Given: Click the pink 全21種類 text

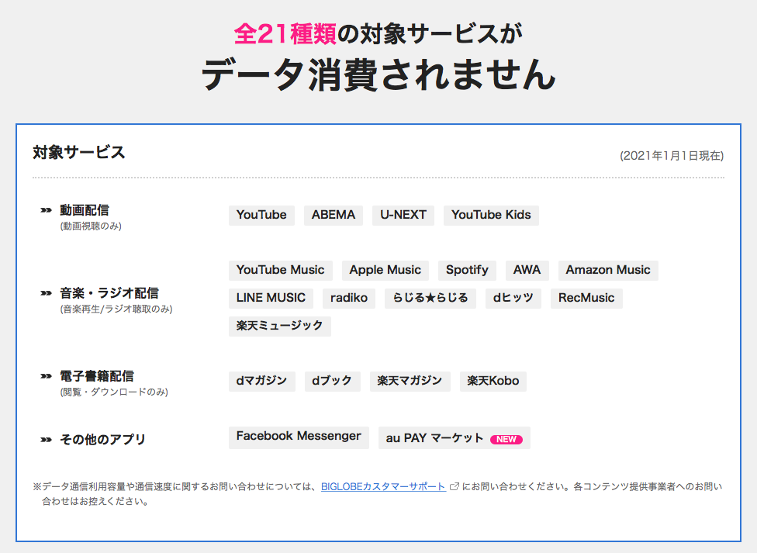Looking at the screenshot, I should point(285,34).
